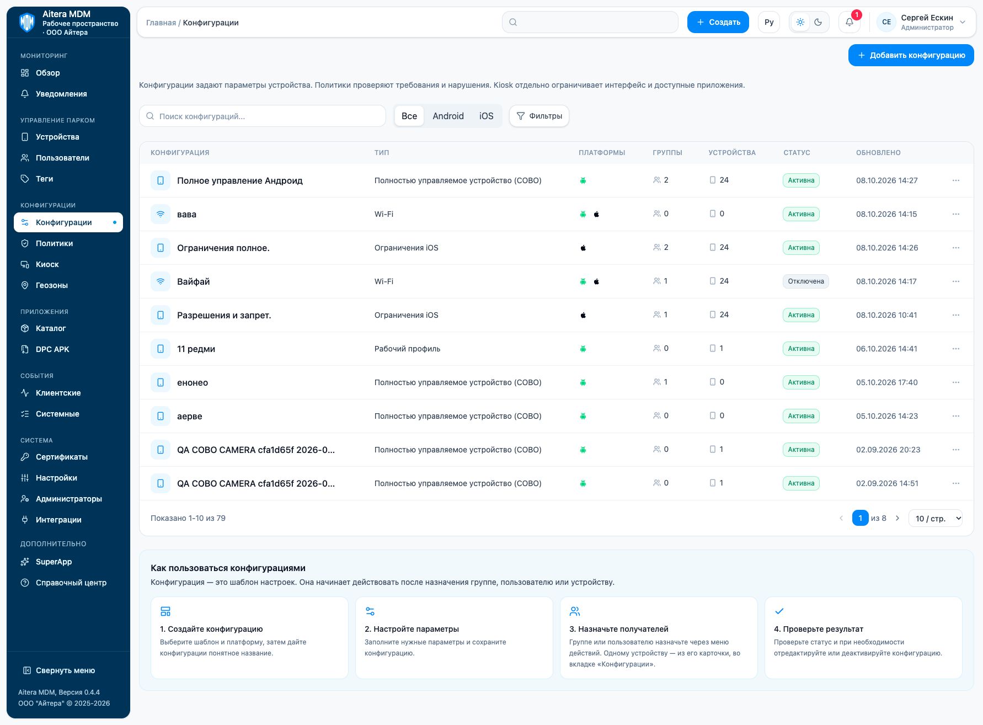Open the Справочный центр help item
This screenshot has height=725, width=983.
(x=68, y=583)
